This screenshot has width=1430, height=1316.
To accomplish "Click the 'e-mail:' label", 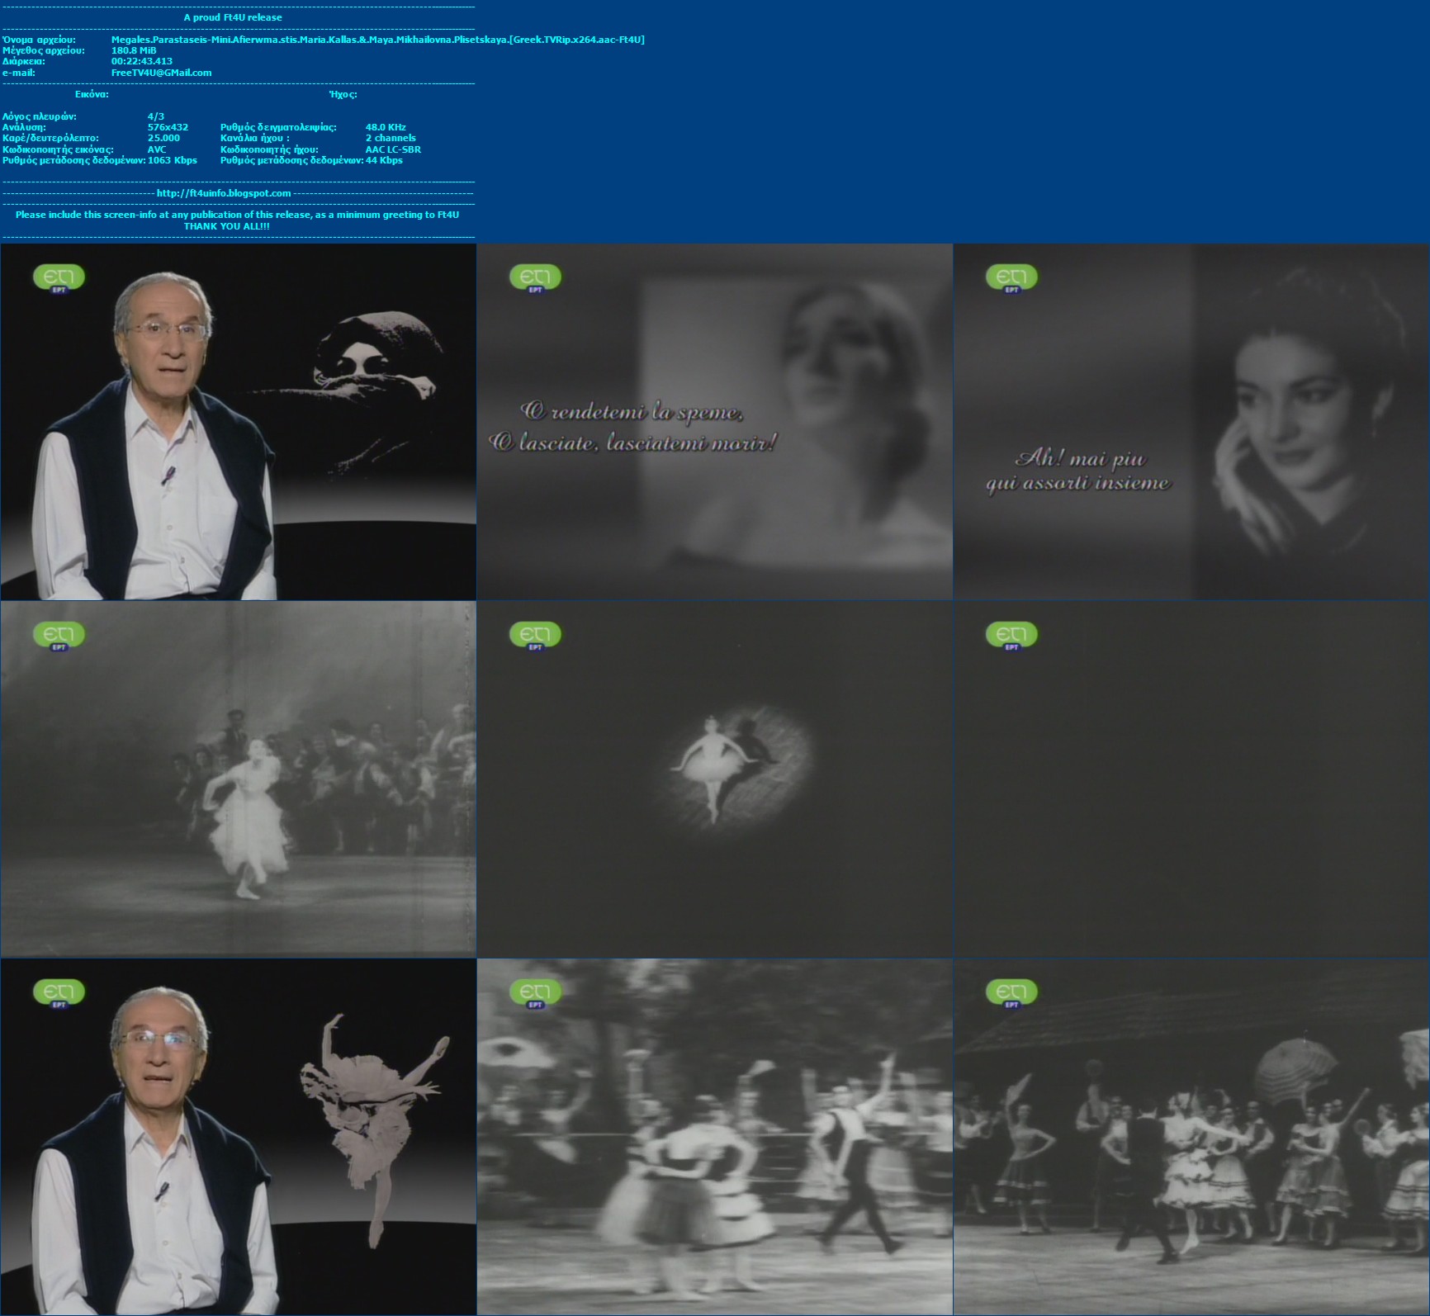I will [x=19, y=73].
